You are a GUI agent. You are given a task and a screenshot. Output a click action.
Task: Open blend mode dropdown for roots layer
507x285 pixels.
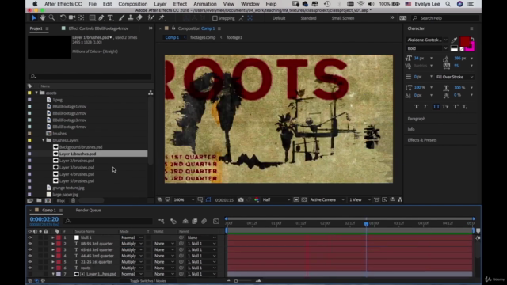[x=132, y=268]
